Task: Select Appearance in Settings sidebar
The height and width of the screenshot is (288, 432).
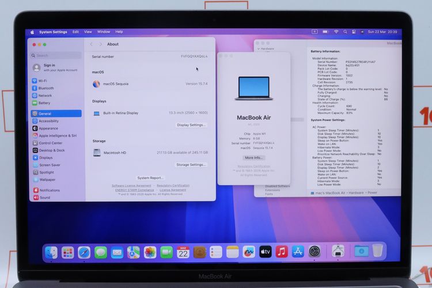Action: pyautogui.click(x=56, y=128)
